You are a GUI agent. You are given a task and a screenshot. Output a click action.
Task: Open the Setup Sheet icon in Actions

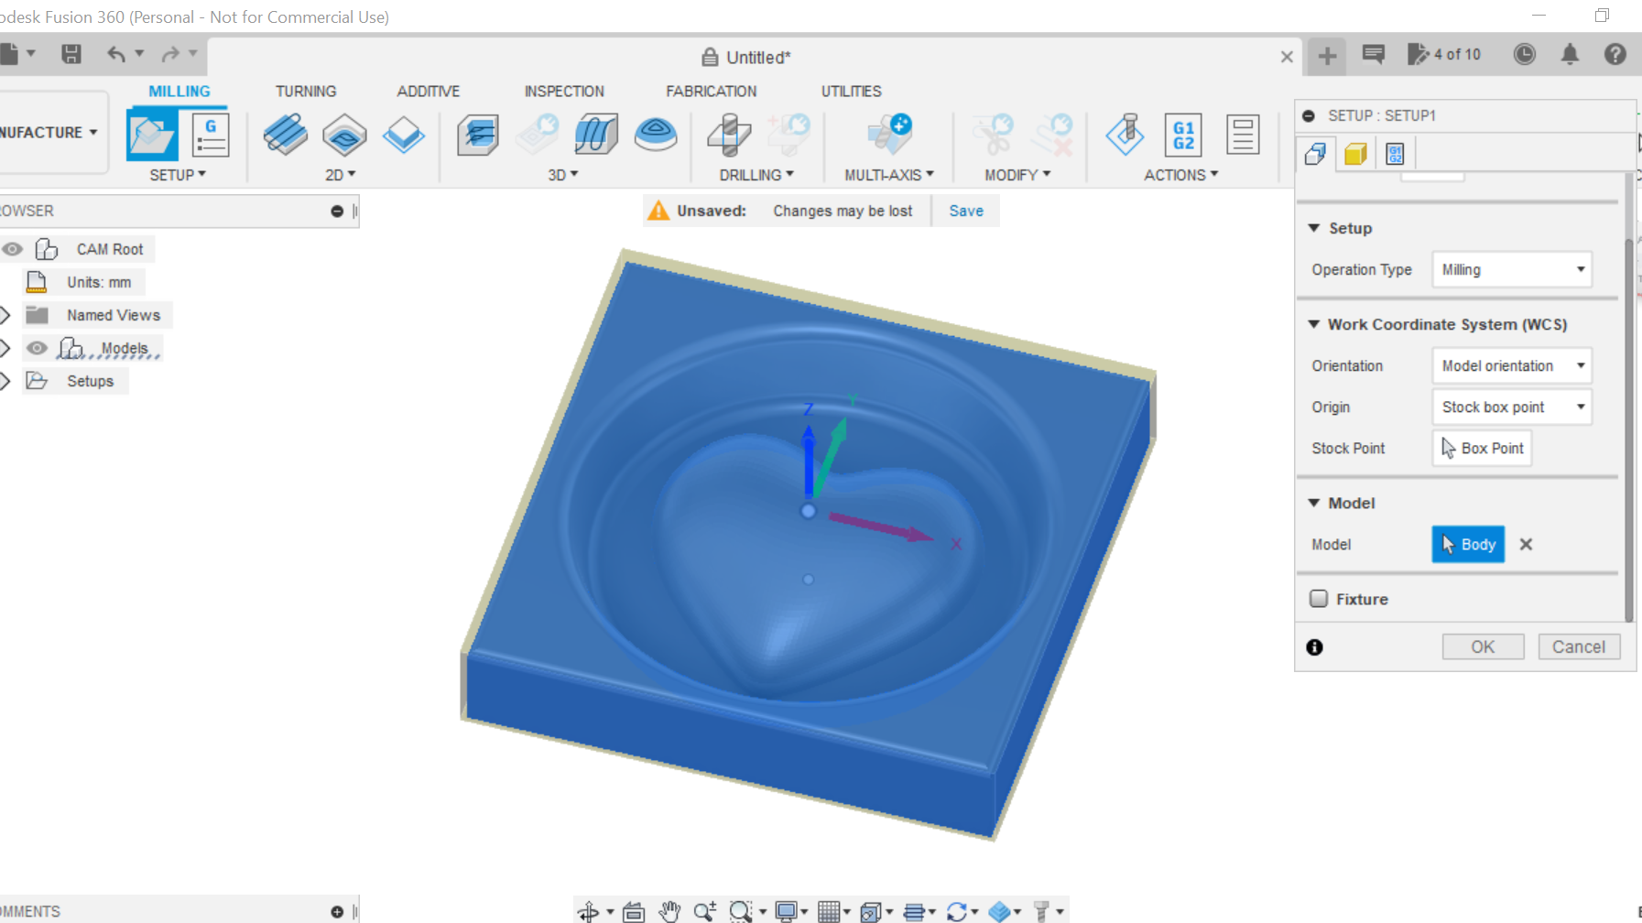[1243, 135]
